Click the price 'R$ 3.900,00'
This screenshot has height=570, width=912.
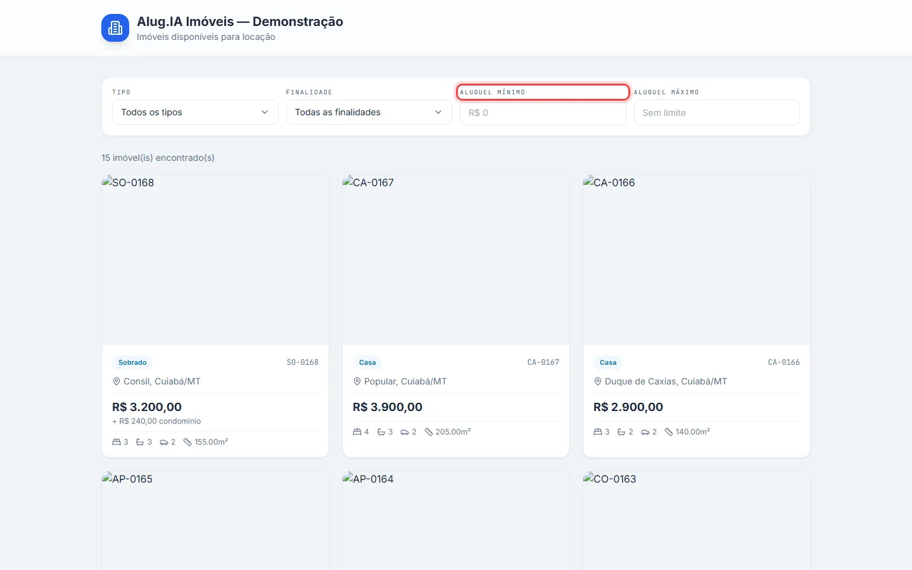(x=388, y=407)
